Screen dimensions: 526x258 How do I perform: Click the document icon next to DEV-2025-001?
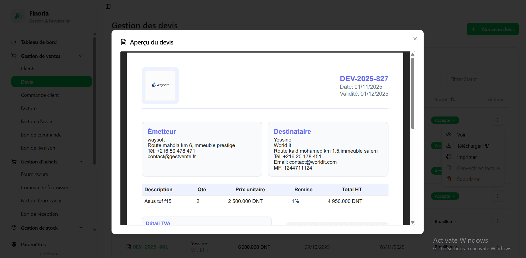point(129,247)
